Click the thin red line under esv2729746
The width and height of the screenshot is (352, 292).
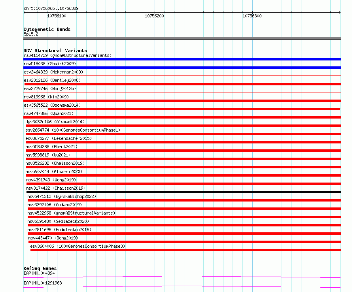pos(182,92)
